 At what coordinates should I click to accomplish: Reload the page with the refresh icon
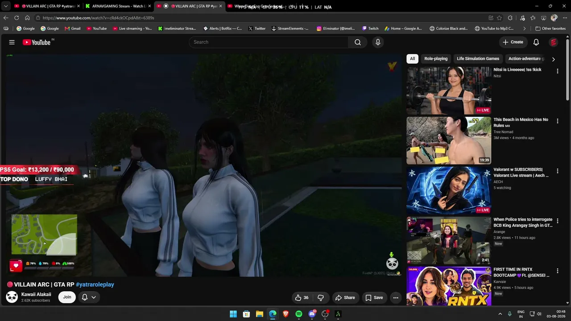coord(17,18)
